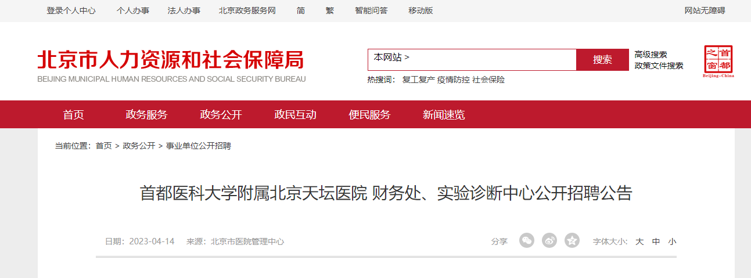Viewport: 751px width, 278px height.
Task: Open 高级搜索 link
Action: click(x=651, y=55)
